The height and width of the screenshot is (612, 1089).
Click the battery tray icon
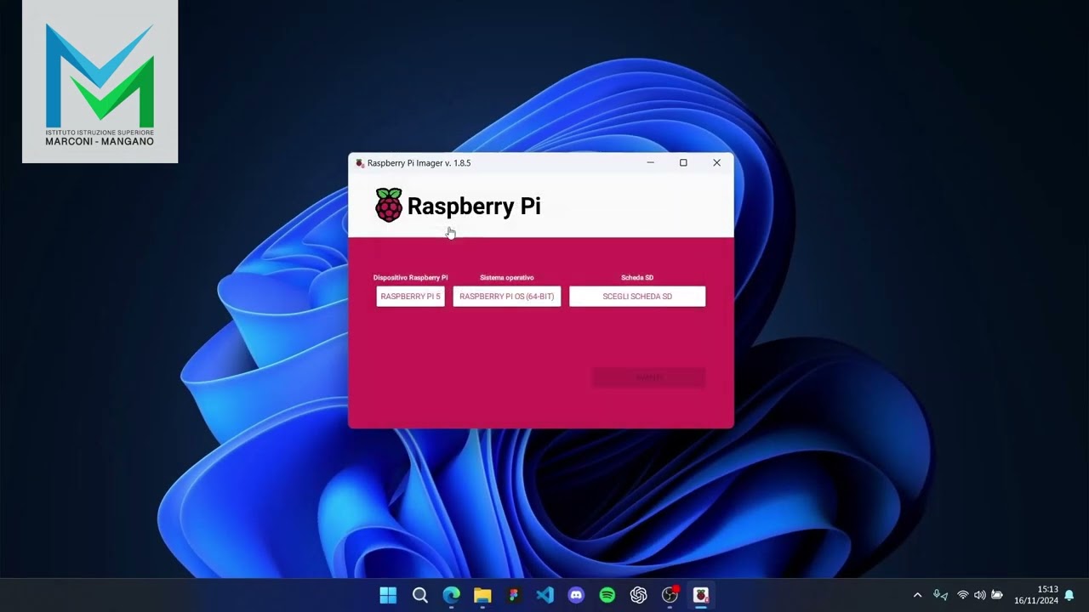(x=996, y=595)
